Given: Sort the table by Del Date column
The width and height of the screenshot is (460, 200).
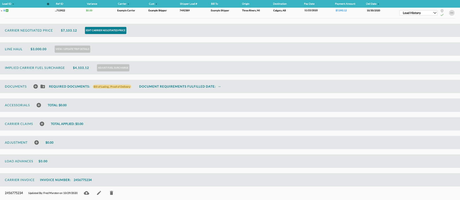Looking at the screenshot, I should [371, 4].
